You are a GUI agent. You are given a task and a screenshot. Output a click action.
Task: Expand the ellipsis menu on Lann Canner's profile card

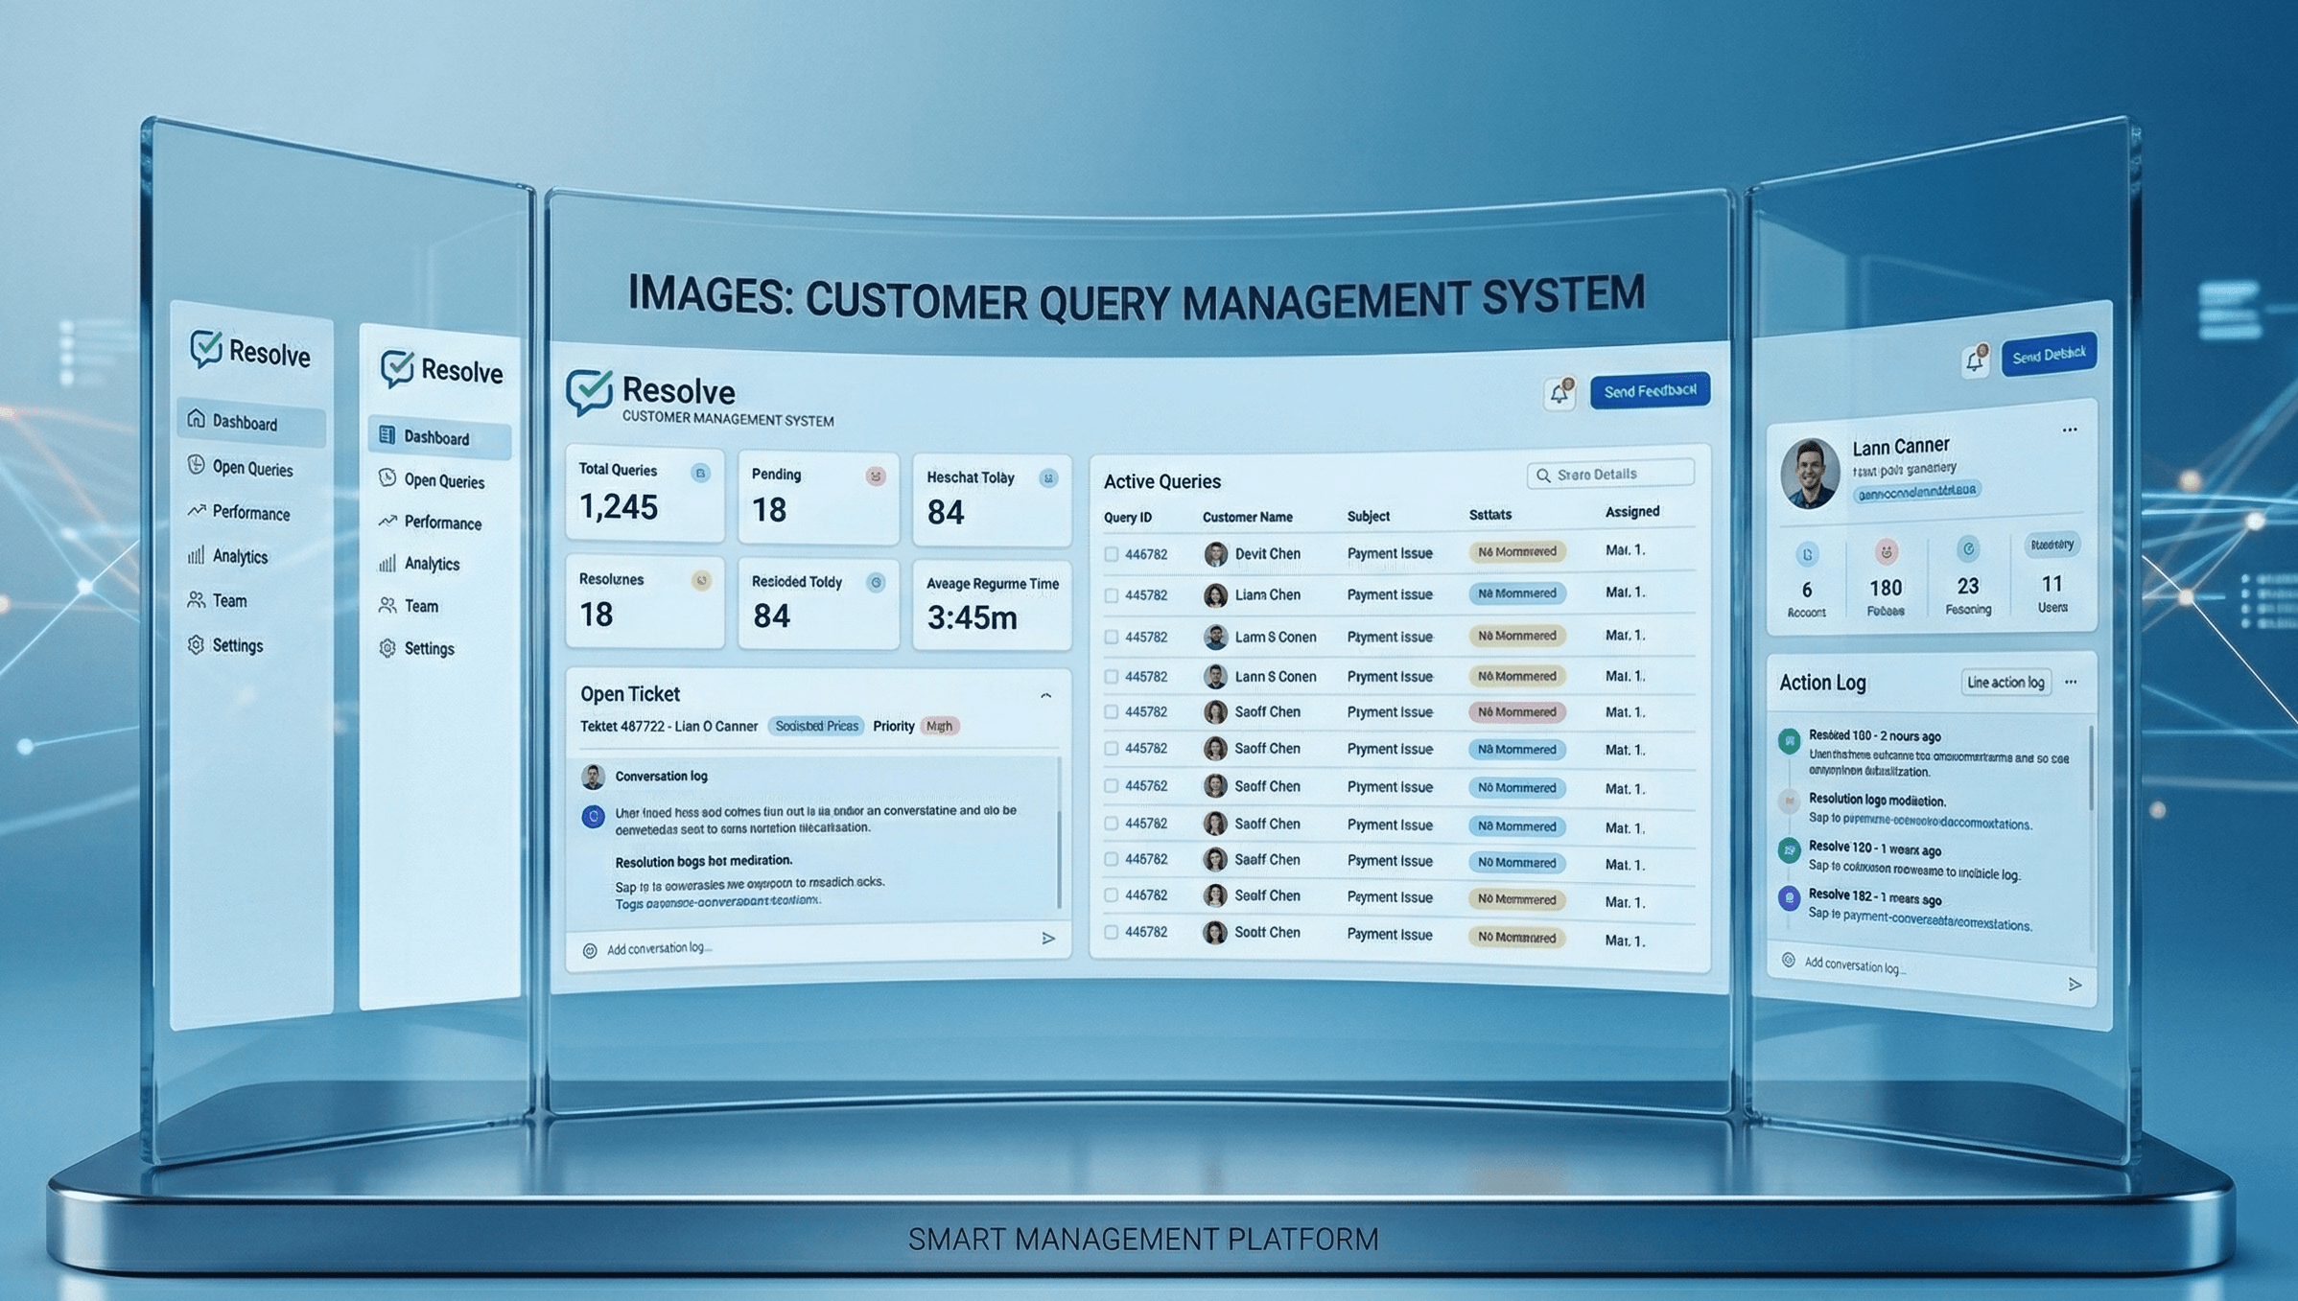[x=2070, y=430]
